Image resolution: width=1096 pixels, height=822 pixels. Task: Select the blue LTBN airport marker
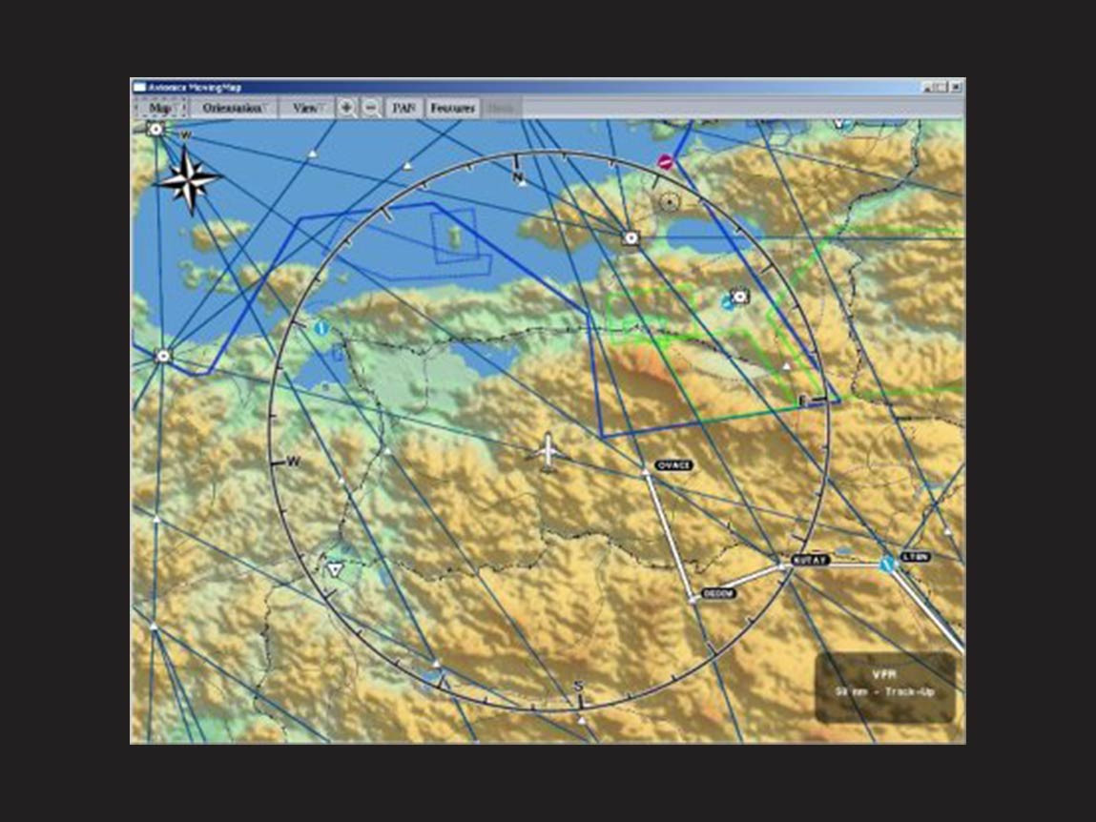point(888,564)
